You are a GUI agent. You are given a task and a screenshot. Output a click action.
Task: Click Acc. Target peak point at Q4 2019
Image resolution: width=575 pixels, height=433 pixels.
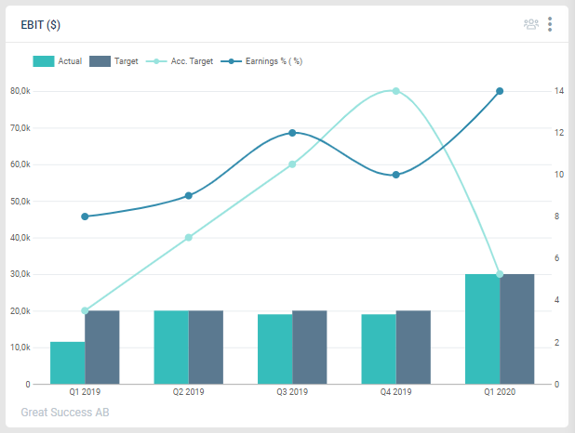[x=395, y=91]
